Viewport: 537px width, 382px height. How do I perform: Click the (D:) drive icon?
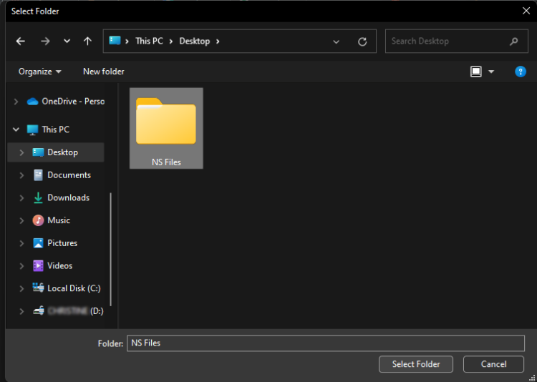pyautogui.click(x=38, y=311)
